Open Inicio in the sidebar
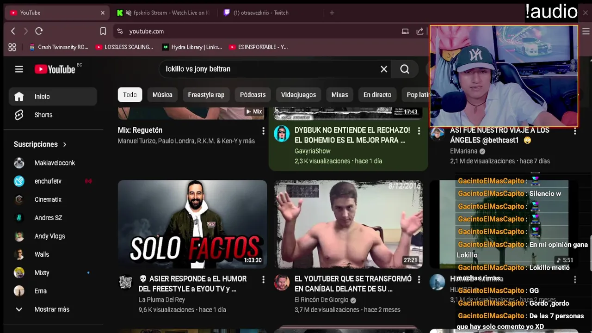Image resolution: width=592 pixels, height=333 pixels. [53, 96]
